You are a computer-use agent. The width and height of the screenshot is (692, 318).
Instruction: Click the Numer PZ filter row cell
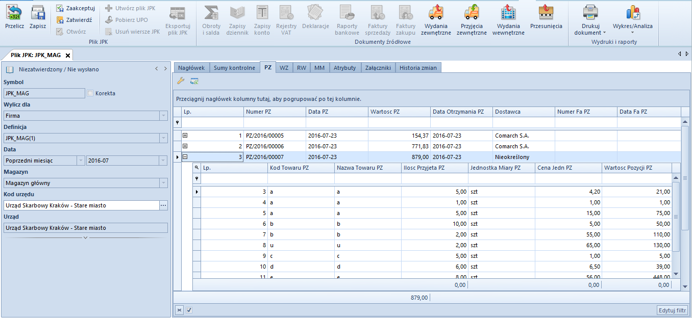[x=275, y=122]
